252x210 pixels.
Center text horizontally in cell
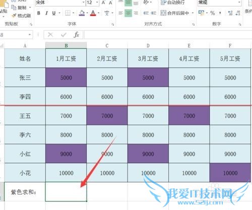pyautogui.click(x=128, y=13)
